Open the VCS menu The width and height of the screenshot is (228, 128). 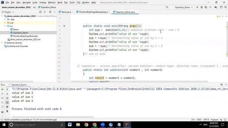(78, 2)
